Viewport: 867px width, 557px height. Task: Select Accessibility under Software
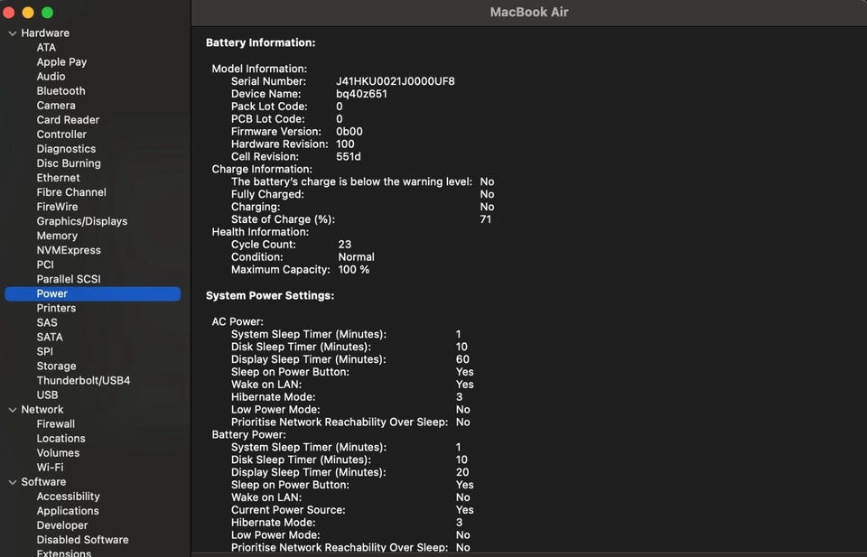pos(68,497)
